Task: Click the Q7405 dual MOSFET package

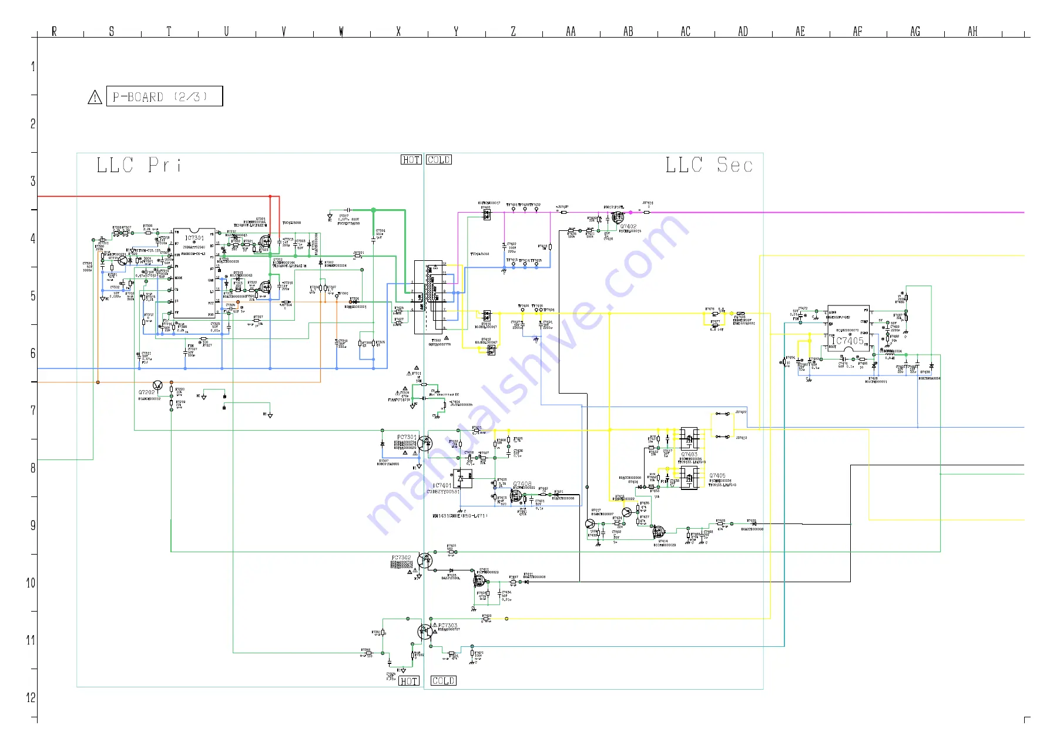Action: (689, 478)
